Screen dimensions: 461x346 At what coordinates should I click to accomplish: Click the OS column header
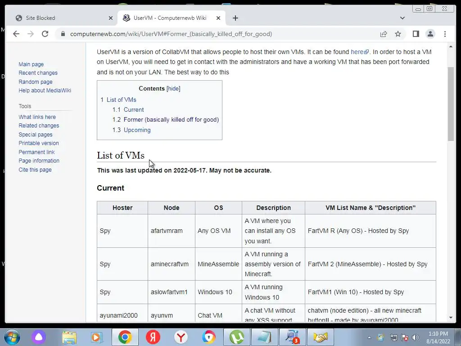tap(218, 208)
